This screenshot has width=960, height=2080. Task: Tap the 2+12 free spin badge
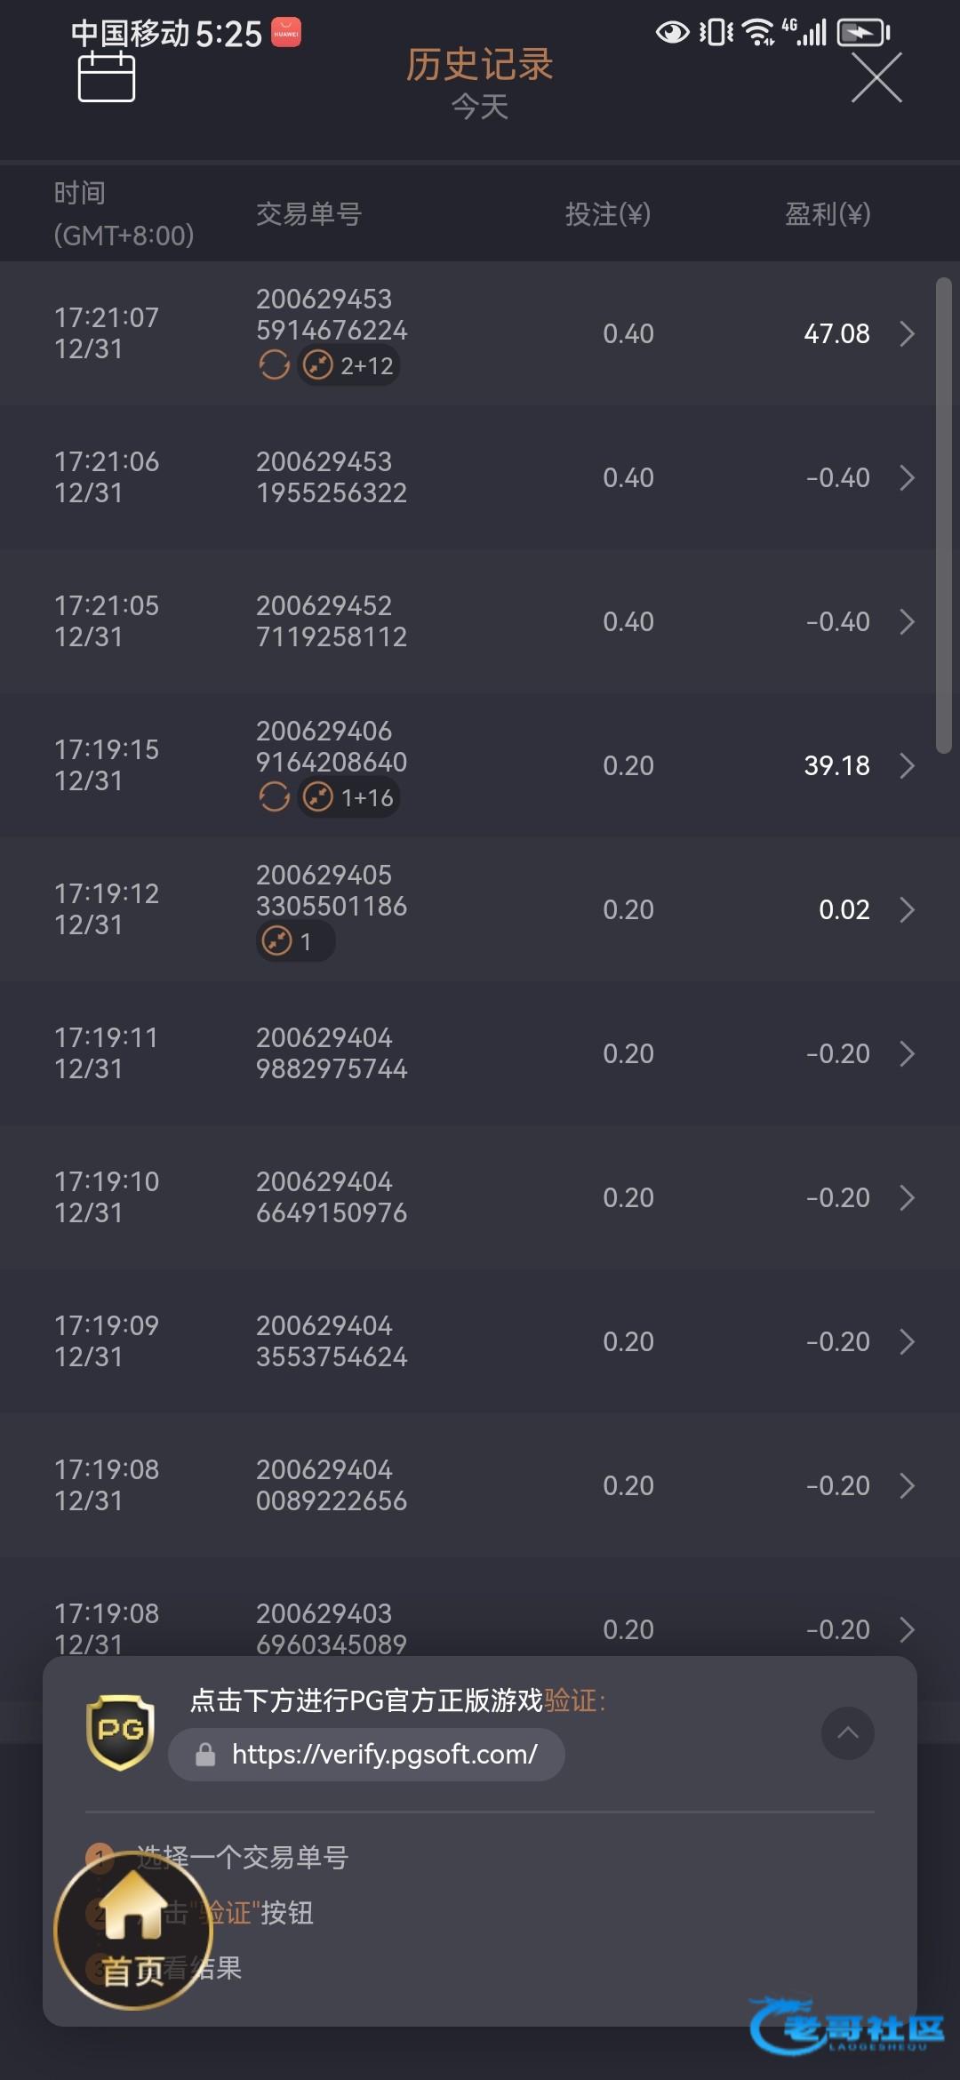(x=349, y=365)
